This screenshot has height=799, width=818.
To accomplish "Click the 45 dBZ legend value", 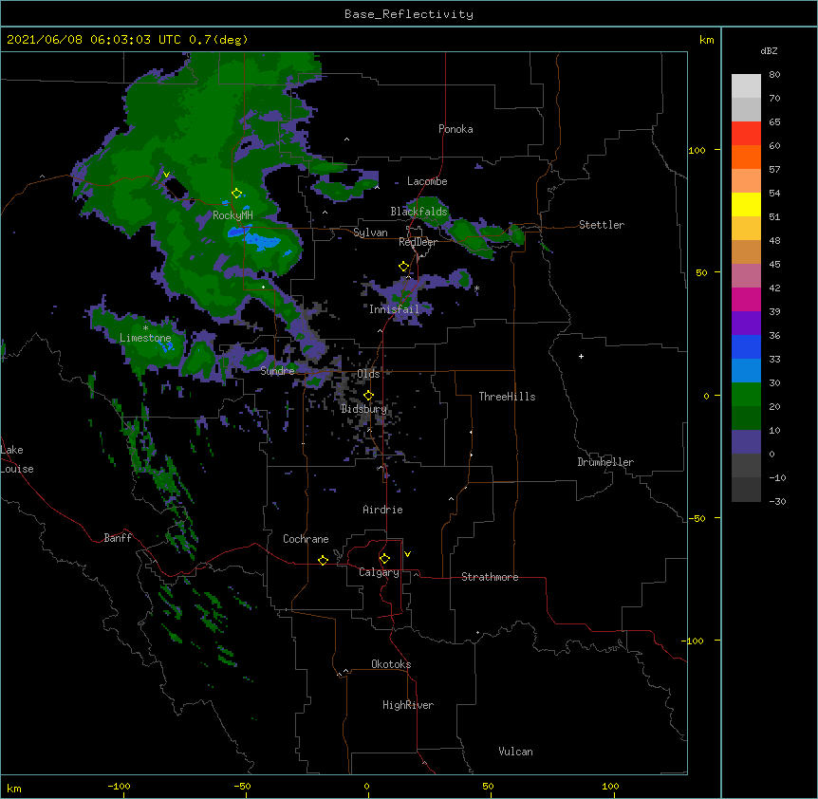I will [774, 265].
